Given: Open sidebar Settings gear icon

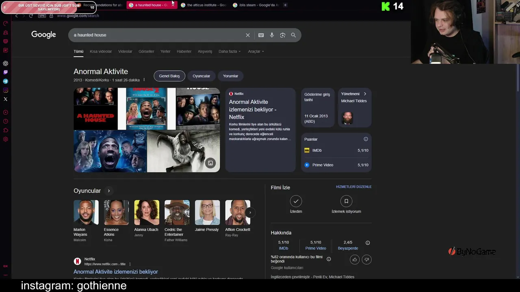Looking at the screenshot, I should 5,139.
